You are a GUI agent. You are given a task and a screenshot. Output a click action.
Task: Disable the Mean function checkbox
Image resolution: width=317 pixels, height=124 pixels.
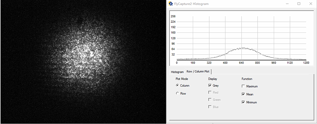click(x=244, y=94)
